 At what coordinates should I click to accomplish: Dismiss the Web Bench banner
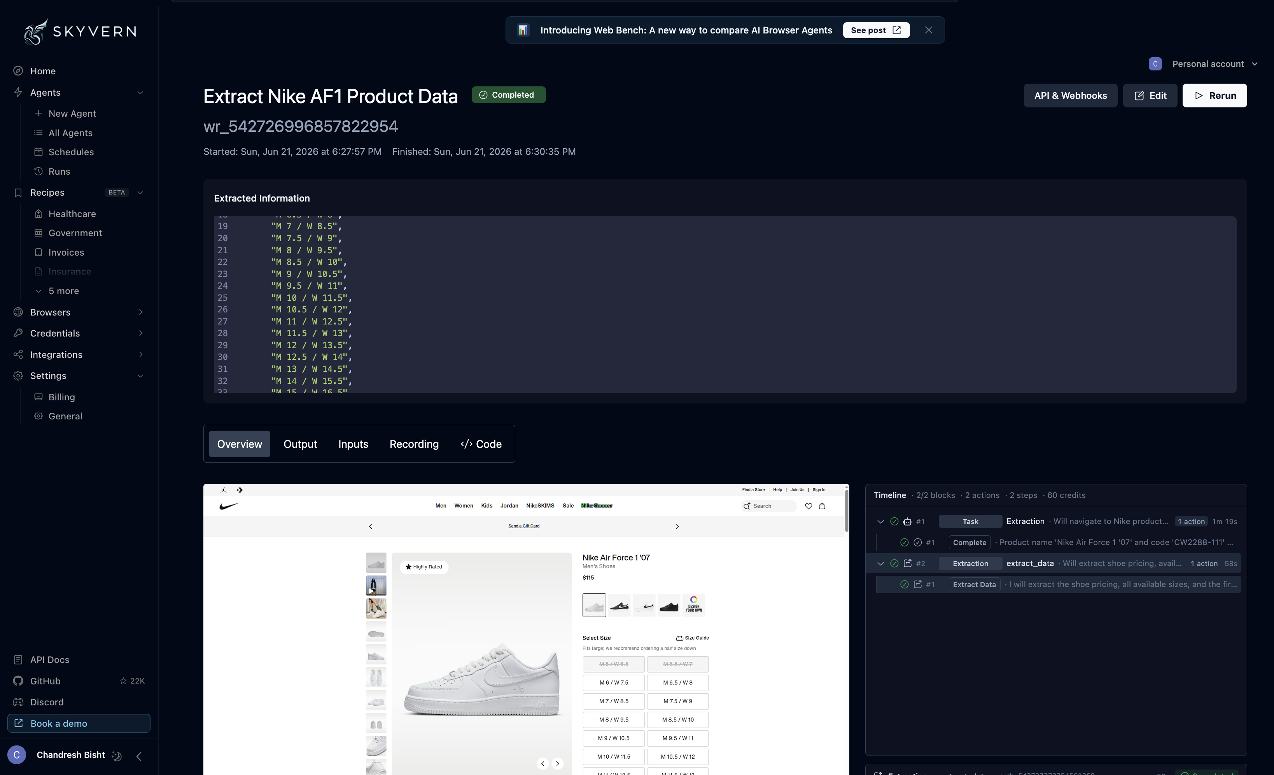928,30
